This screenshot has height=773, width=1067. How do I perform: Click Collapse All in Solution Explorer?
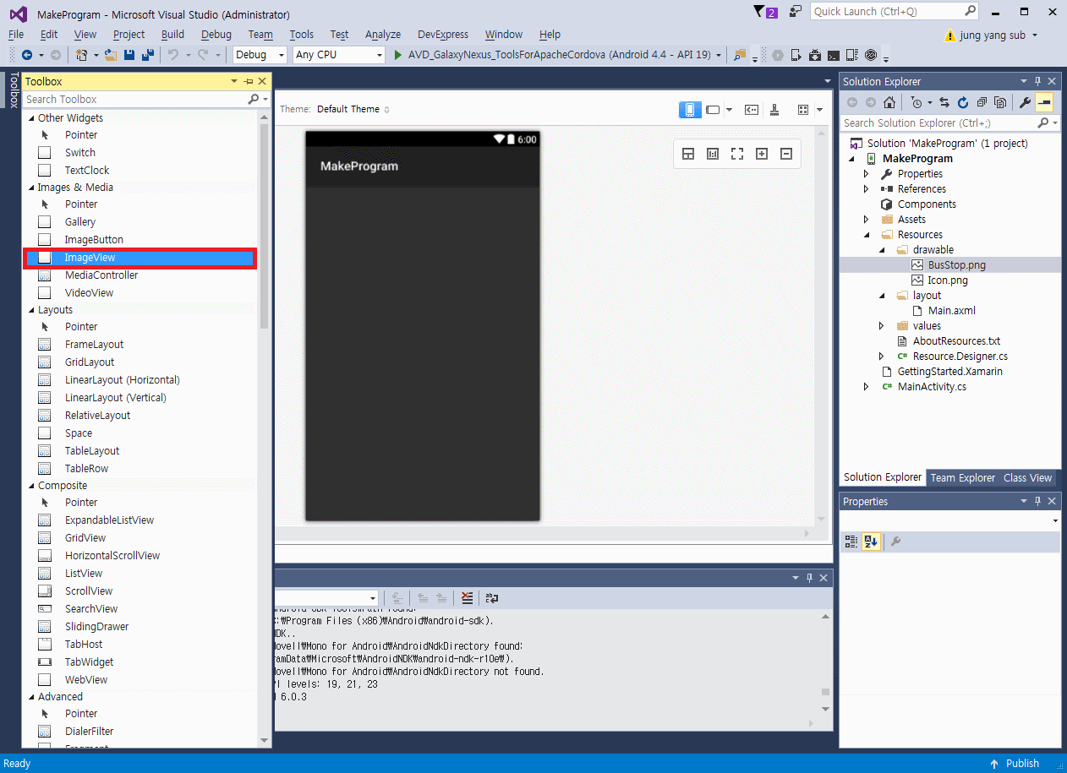pyautogui.click(x=982, y=102)
